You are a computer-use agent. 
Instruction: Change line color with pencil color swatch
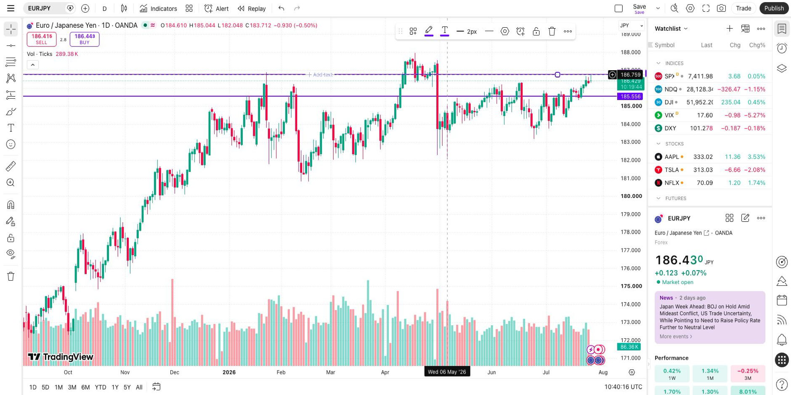coord(429,31)
